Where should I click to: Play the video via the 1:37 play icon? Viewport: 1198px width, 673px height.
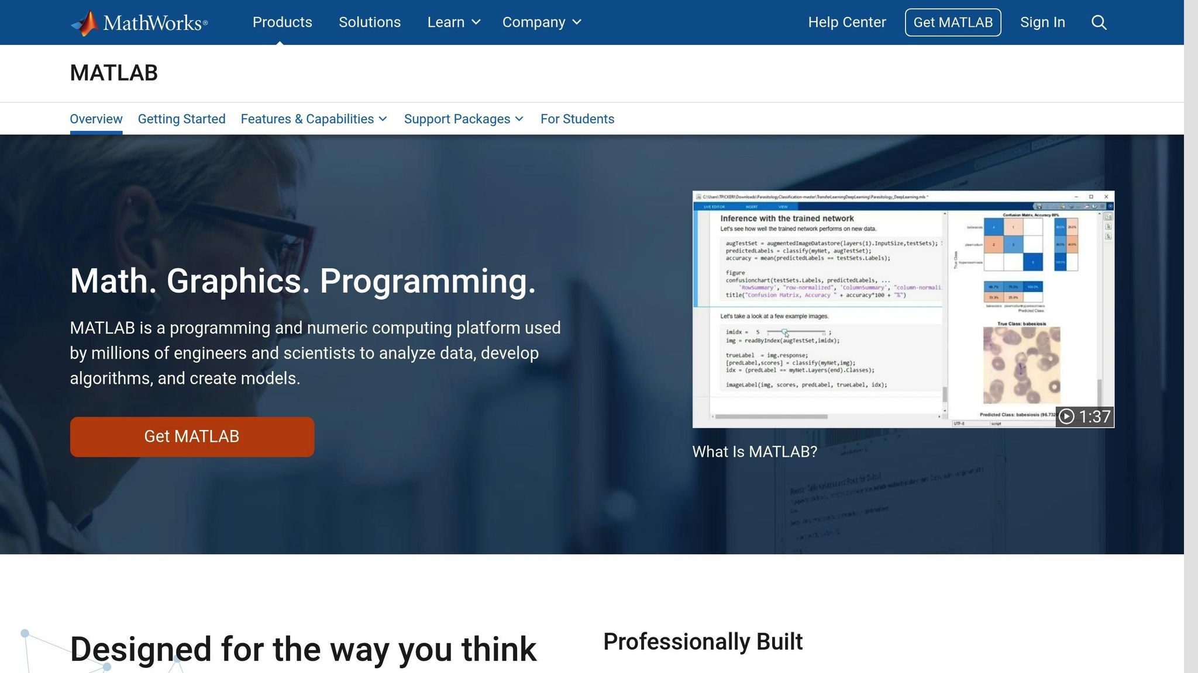[1066, 416]
